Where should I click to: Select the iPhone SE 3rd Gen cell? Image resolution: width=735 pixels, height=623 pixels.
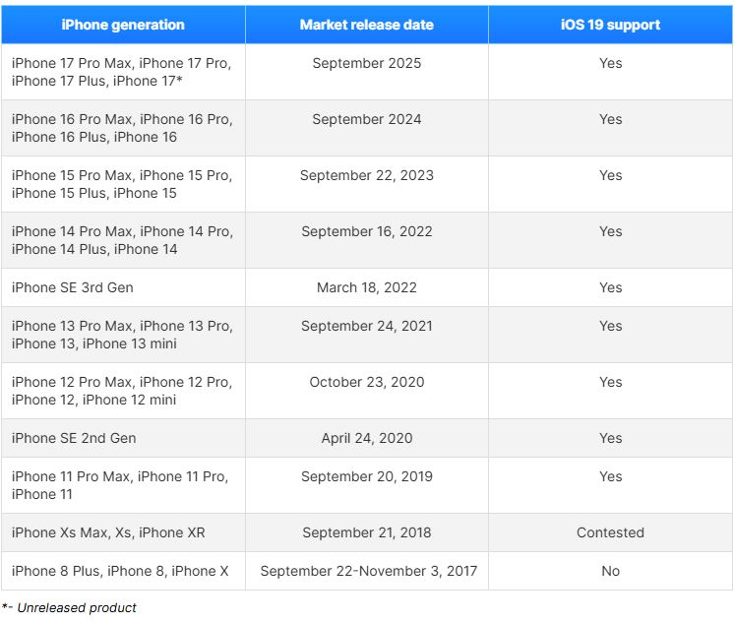tap(123, 287)
